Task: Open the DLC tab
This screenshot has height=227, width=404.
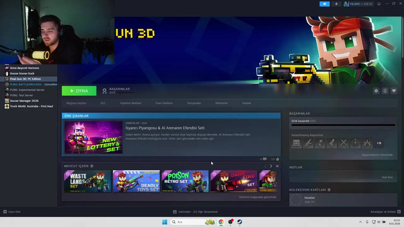Action: (x=103, y=103)
